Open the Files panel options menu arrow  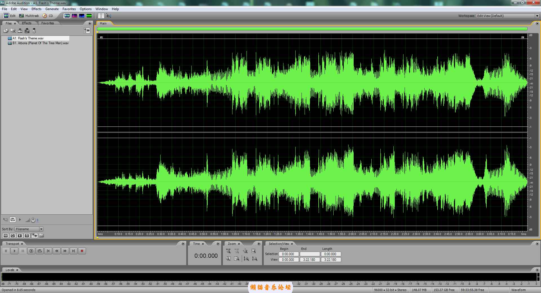click(x=90, y=23)
